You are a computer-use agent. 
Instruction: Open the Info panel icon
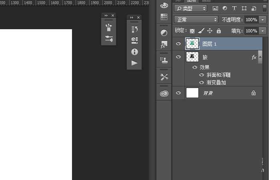point(134,52)
